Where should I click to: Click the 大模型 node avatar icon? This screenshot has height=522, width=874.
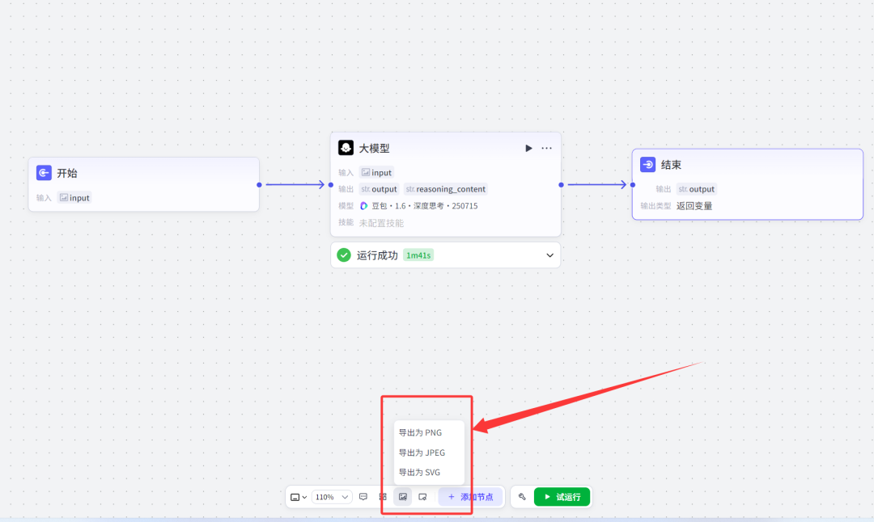coord(346,148)
